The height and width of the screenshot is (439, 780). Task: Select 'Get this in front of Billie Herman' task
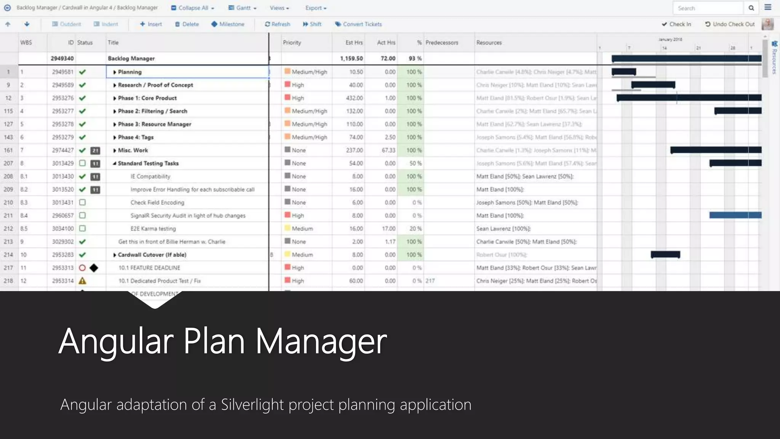172,242
